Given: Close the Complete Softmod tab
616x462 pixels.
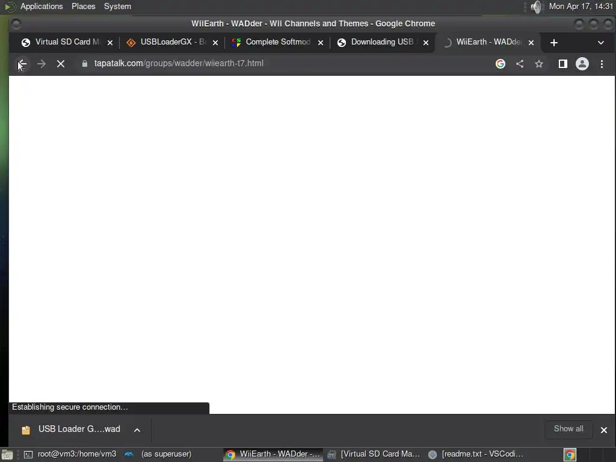Looking at the screenshot, I should click(x=321, y=43).
